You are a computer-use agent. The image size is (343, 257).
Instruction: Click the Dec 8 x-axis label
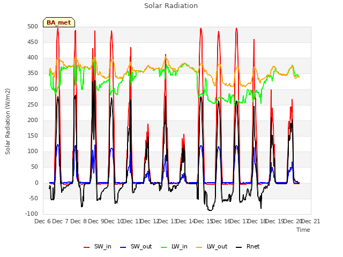(x=79, y=222)
